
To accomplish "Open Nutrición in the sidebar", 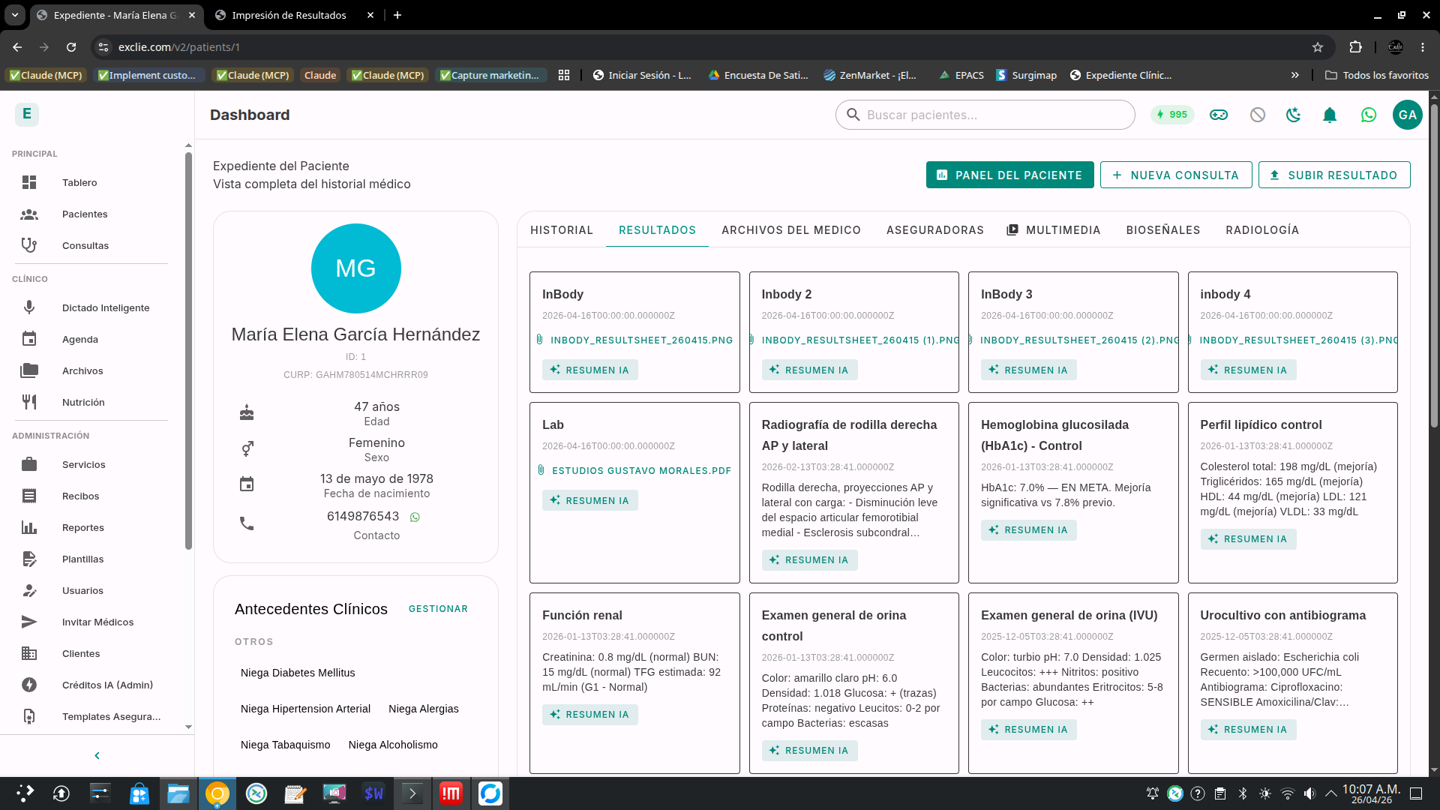I will [x=82, y=402].
